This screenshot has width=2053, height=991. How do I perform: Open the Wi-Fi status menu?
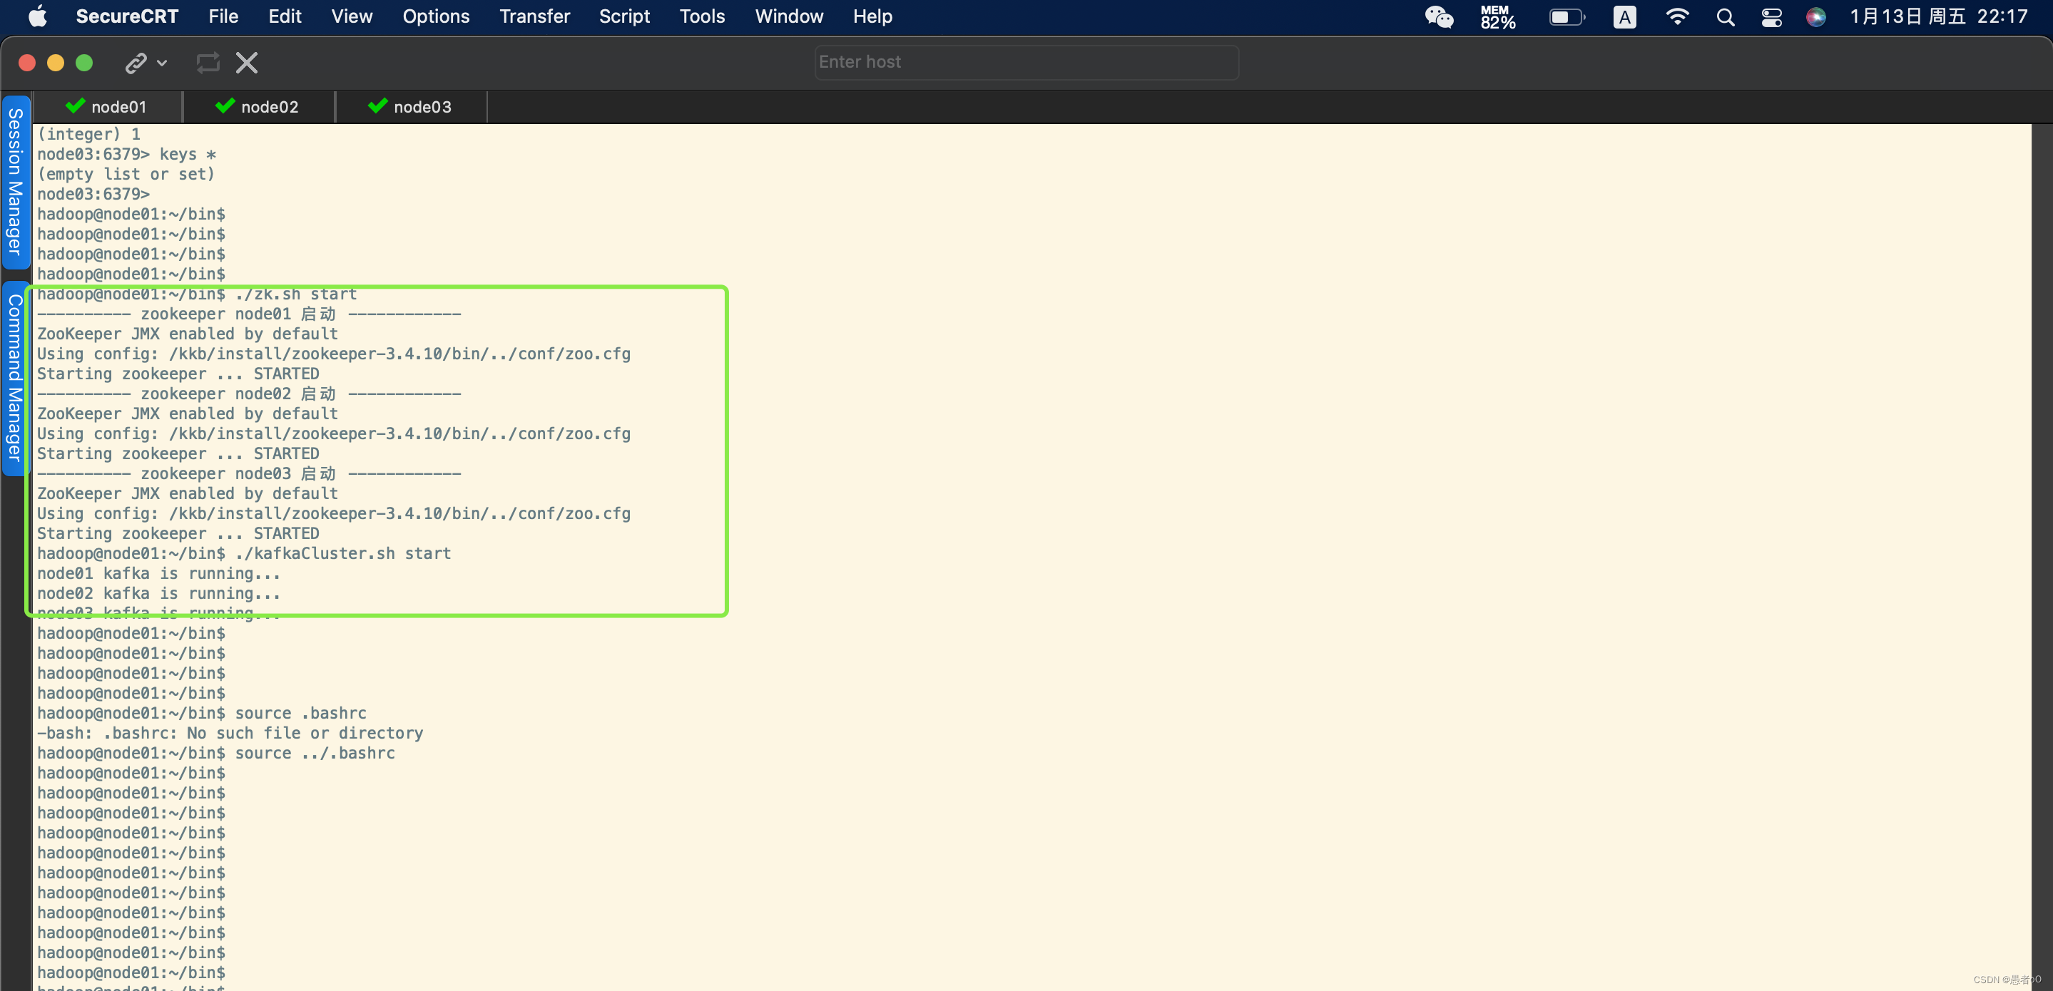(x=1677, y=16)
